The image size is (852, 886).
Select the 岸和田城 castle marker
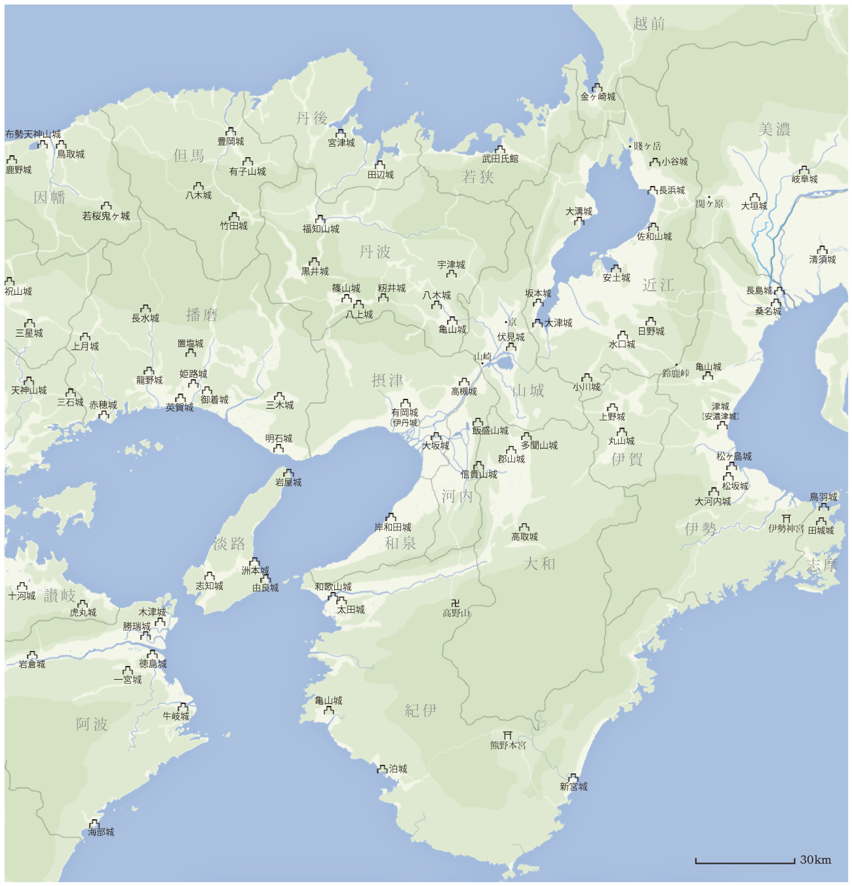[x=391, y=517]
